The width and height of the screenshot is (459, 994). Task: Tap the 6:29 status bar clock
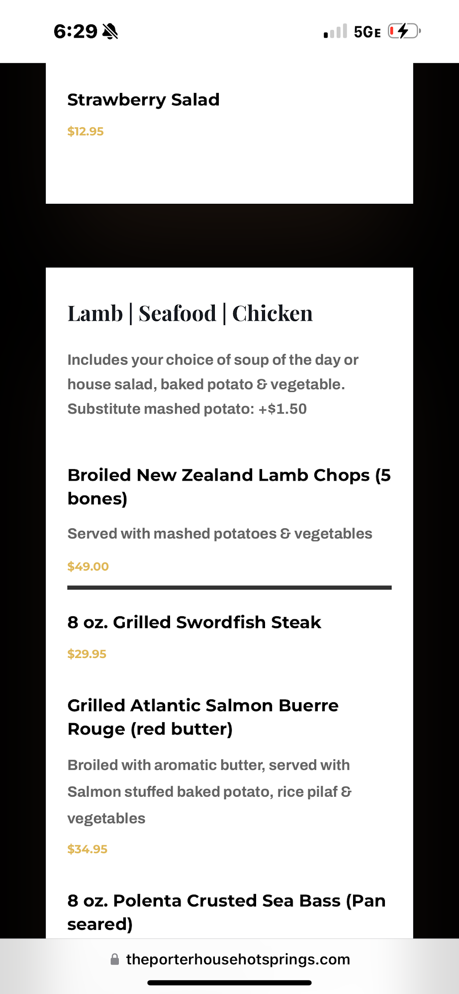pyautogui.click(x=76, y=31)
